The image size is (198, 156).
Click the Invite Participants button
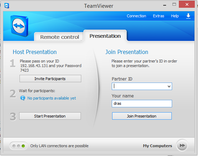click(x=50, y=79)
